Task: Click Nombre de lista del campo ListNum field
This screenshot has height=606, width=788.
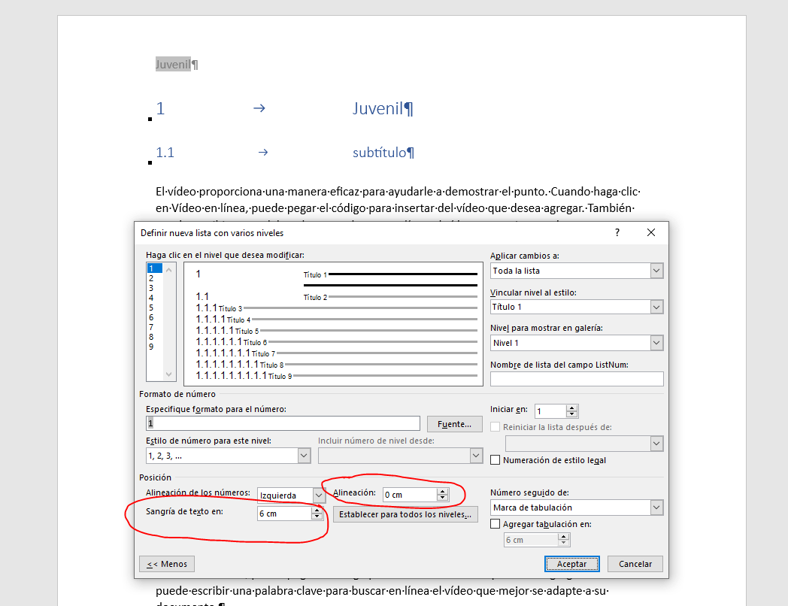Action: pyautogui.click(x=577, y=379)
